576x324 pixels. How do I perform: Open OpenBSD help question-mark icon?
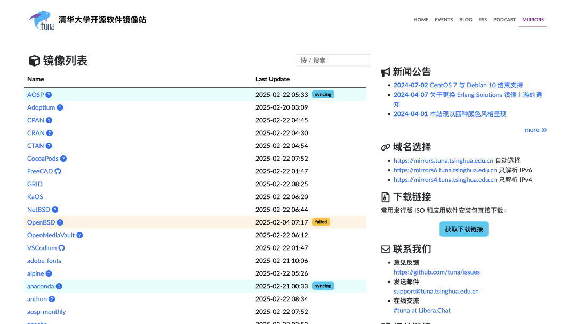[60, 222]
